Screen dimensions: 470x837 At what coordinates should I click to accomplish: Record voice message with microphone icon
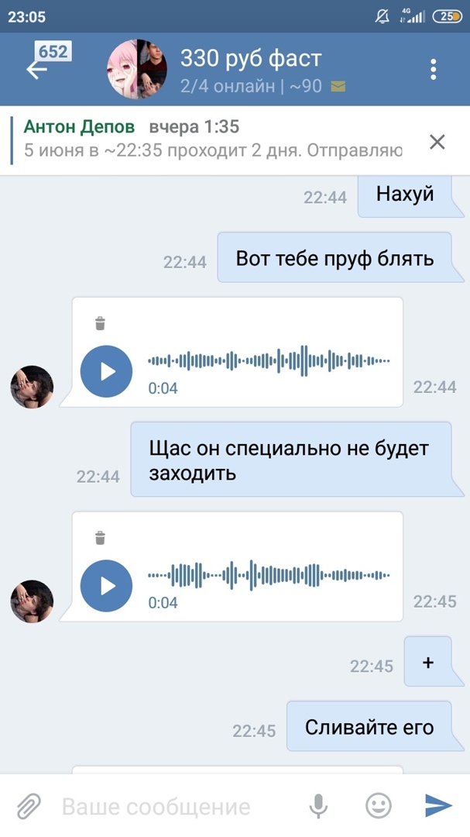click(318, 805)
